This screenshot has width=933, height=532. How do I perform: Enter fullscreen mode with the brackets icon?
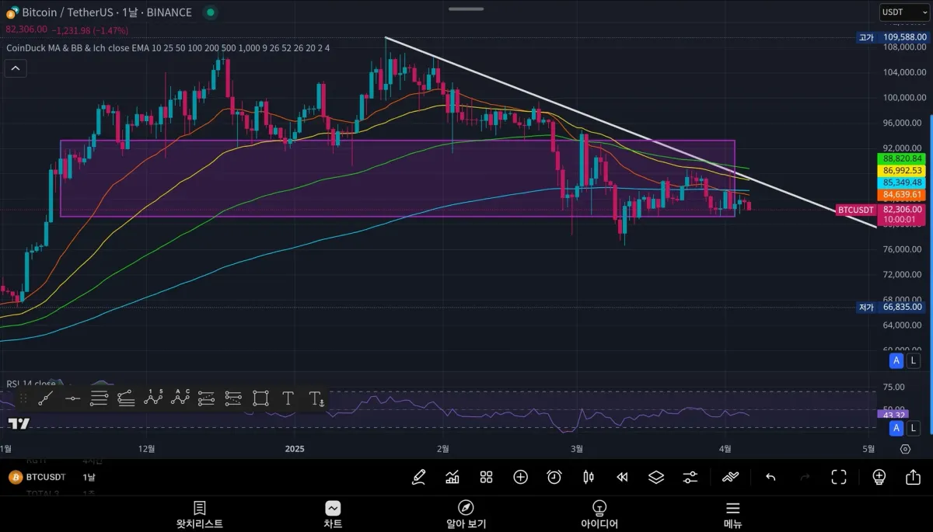[839, 477]
